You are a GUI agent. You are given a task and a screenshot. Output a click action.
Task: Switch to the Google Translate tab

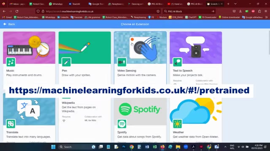96,4
